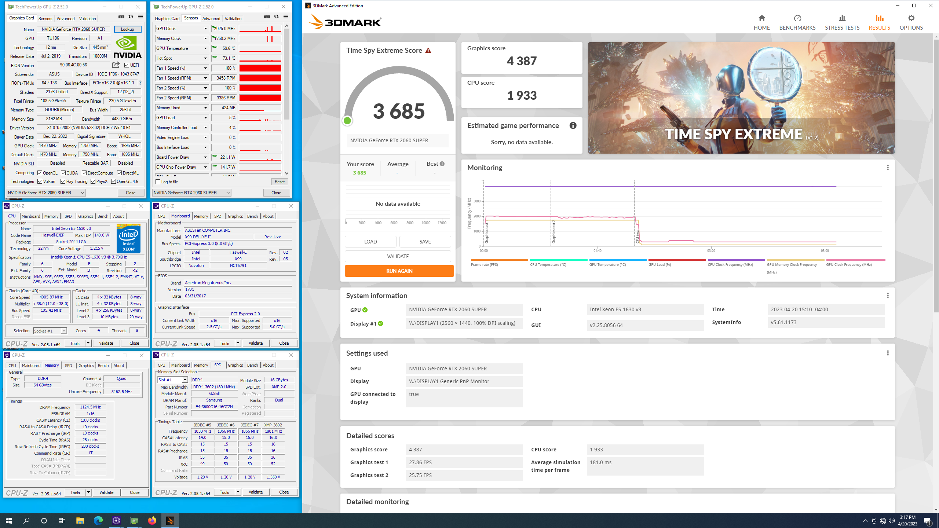Click GPU-Z Sensors window refresh icon
939x528 pixels.
click(x=276, y=17)
